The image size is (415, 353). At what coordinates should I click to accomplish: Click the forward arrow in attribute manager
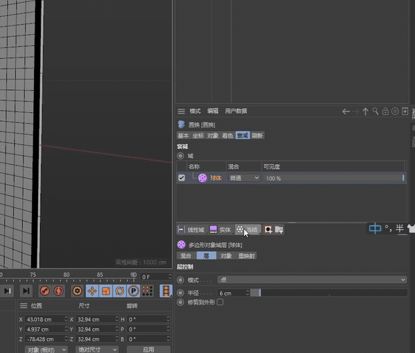click(356, 111)
